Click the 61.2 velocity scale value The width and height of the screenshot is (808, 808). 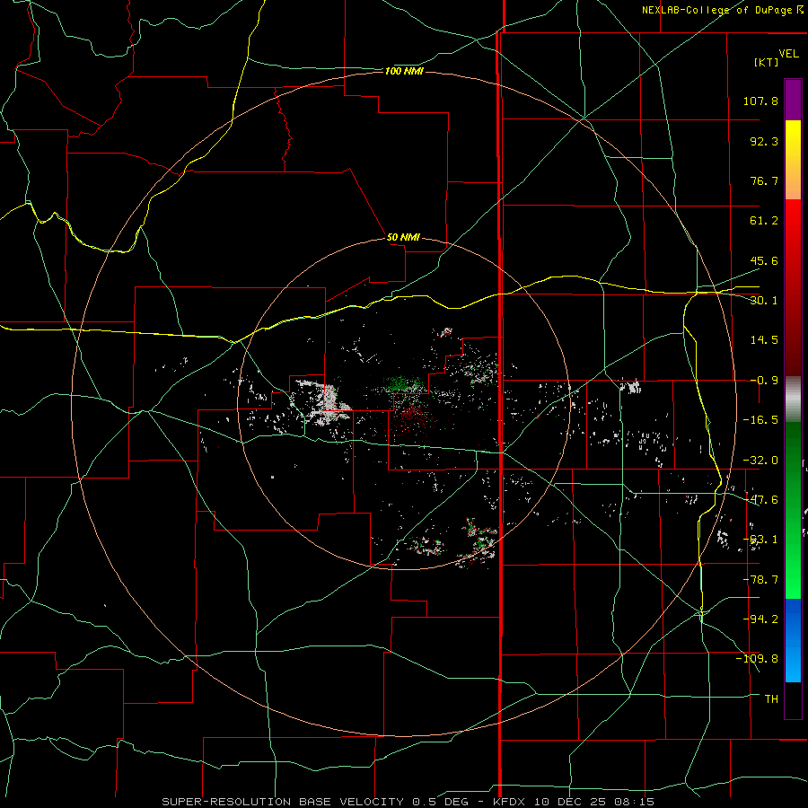[x=764, y=221]
